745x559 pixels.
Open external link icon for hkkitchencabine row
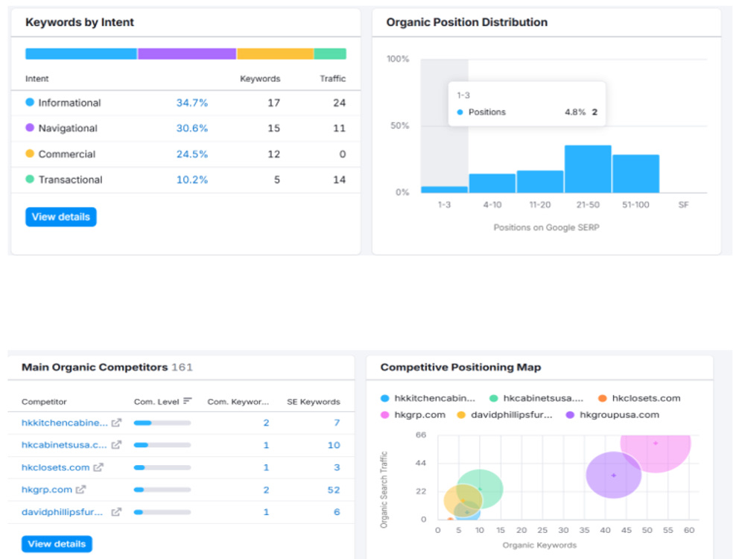click(116, 423)
